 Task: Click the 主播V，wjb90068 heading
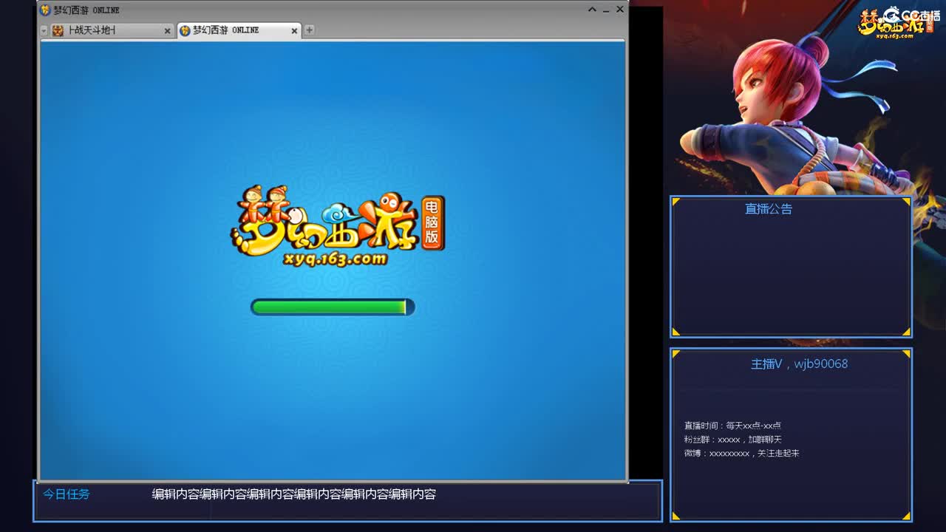(x=800, y=364)
